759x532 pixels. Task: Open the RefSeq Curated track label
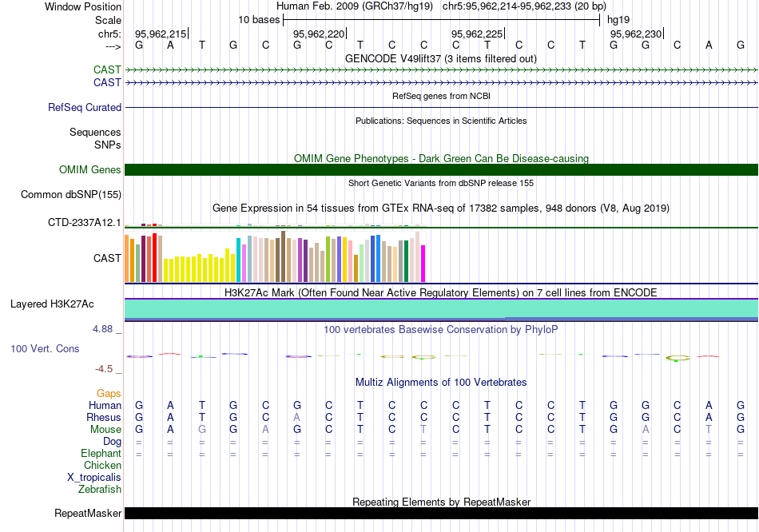click(85, 107)
